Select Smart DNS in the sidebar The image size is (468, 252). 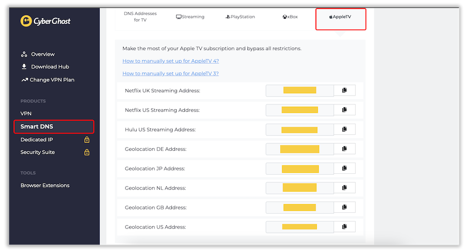point(54,126)
